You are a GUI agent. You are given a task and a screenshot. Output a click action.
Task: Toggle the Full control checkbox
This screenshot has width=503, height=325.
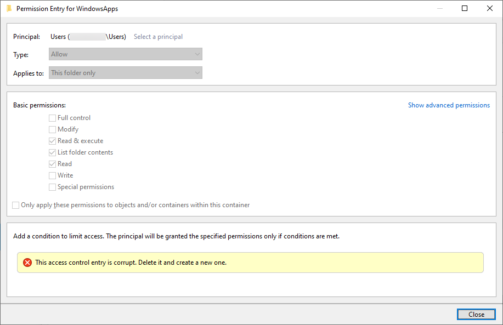(52, 118)
